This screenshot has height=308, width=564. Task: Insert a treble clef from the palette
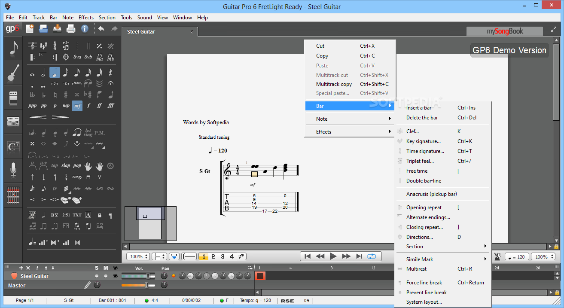pos(32,46)
